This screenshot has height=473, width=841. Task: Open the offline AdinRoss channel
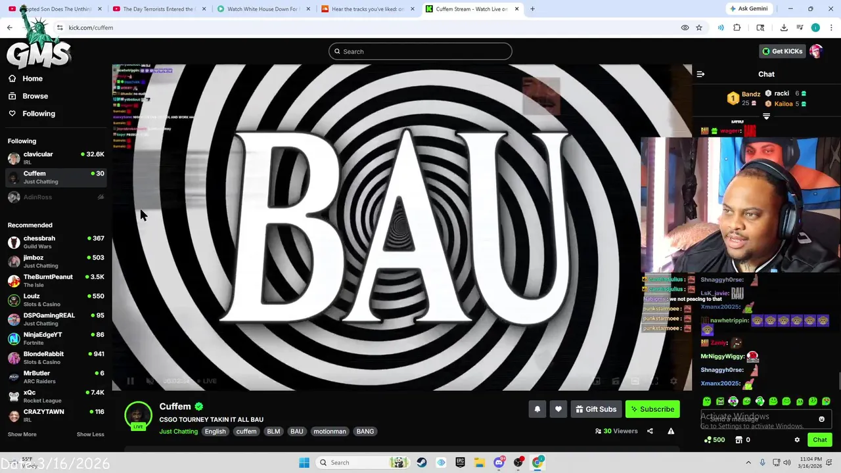click(x=56, y=197)
